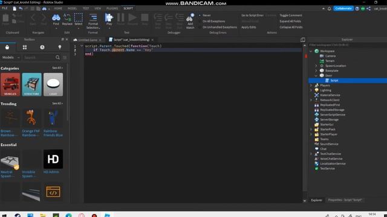Expand the Lighting tree node
The image size is (387, 217).
(x=311, y=90)
